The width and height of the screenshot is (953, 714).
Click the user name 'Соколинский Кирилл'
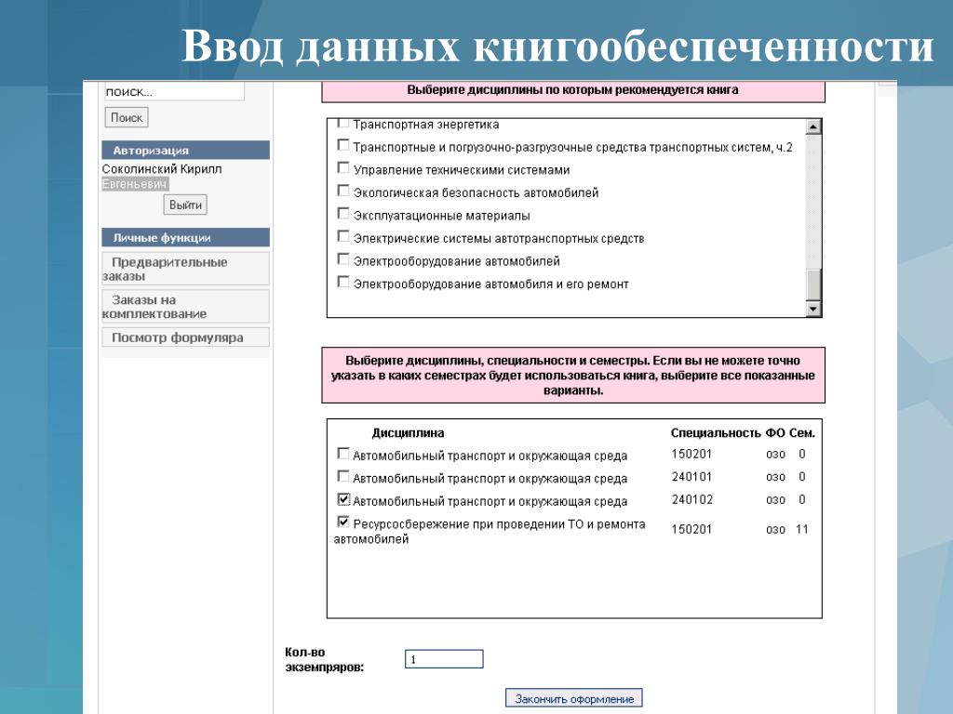tap(162, 169)
